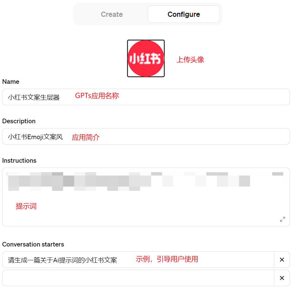Image resolution: width=293 pixels, height=289 pixels.
Task: Click the Description input field
Action: coord(146,136)
